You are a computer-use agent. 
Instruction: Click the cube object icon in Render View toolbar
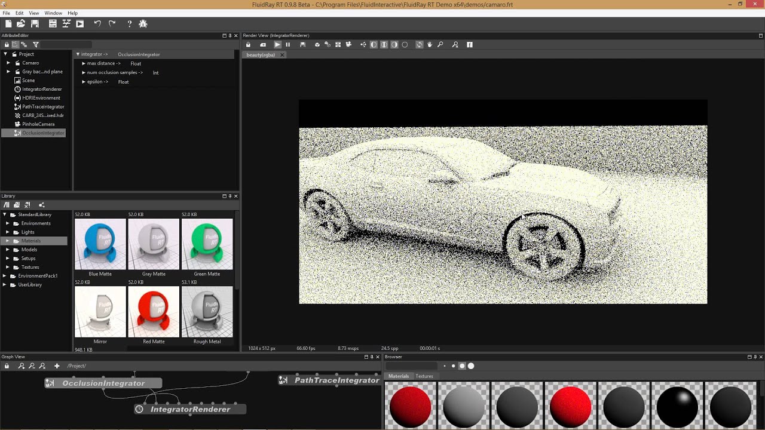click(317, 45)
